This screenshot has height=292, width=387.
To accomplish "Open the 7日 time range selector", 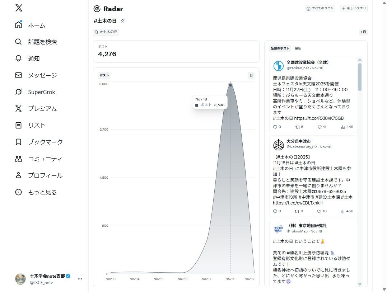I will 363,32.
